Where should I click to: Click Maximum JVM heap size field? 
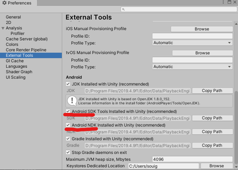[192, 159]
